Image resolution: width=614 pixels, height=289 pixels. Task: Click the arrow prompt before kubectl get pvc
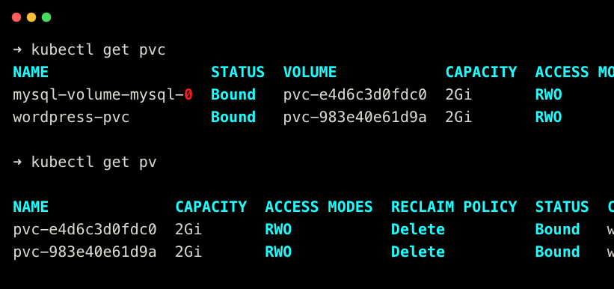coord(18,50)
